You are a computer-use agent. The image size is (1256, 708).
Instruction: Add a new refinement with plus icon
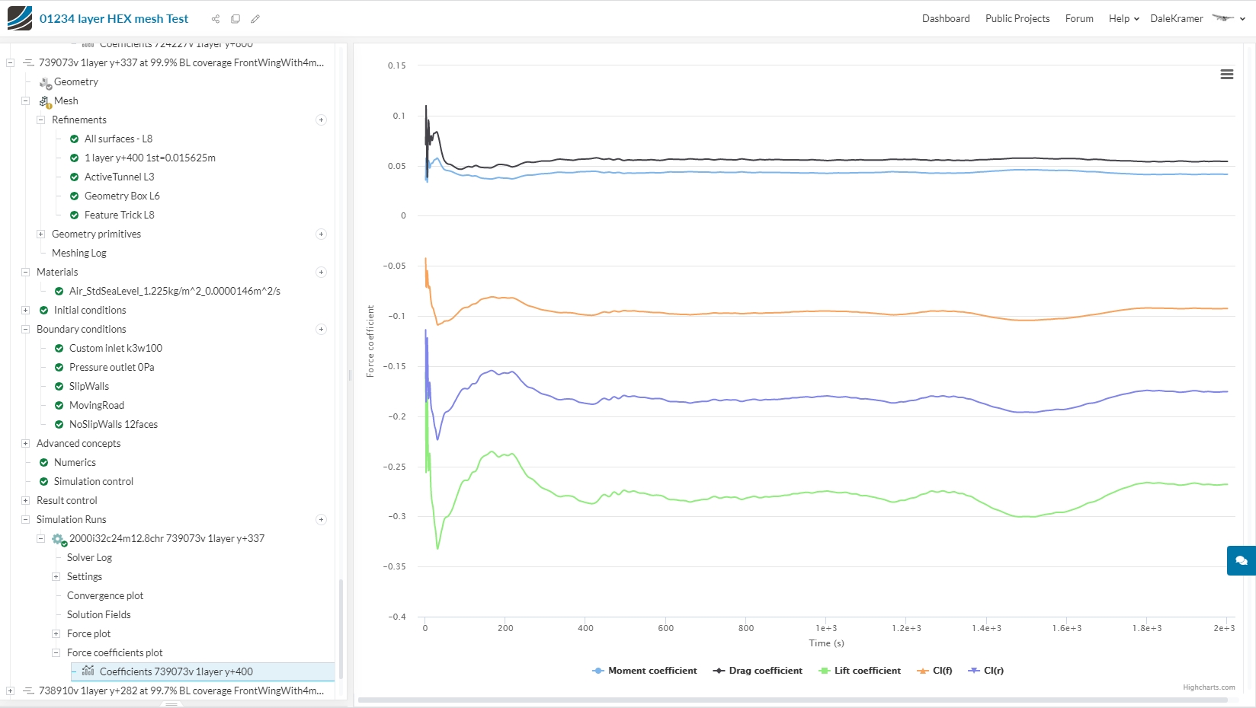pos(321,120)
